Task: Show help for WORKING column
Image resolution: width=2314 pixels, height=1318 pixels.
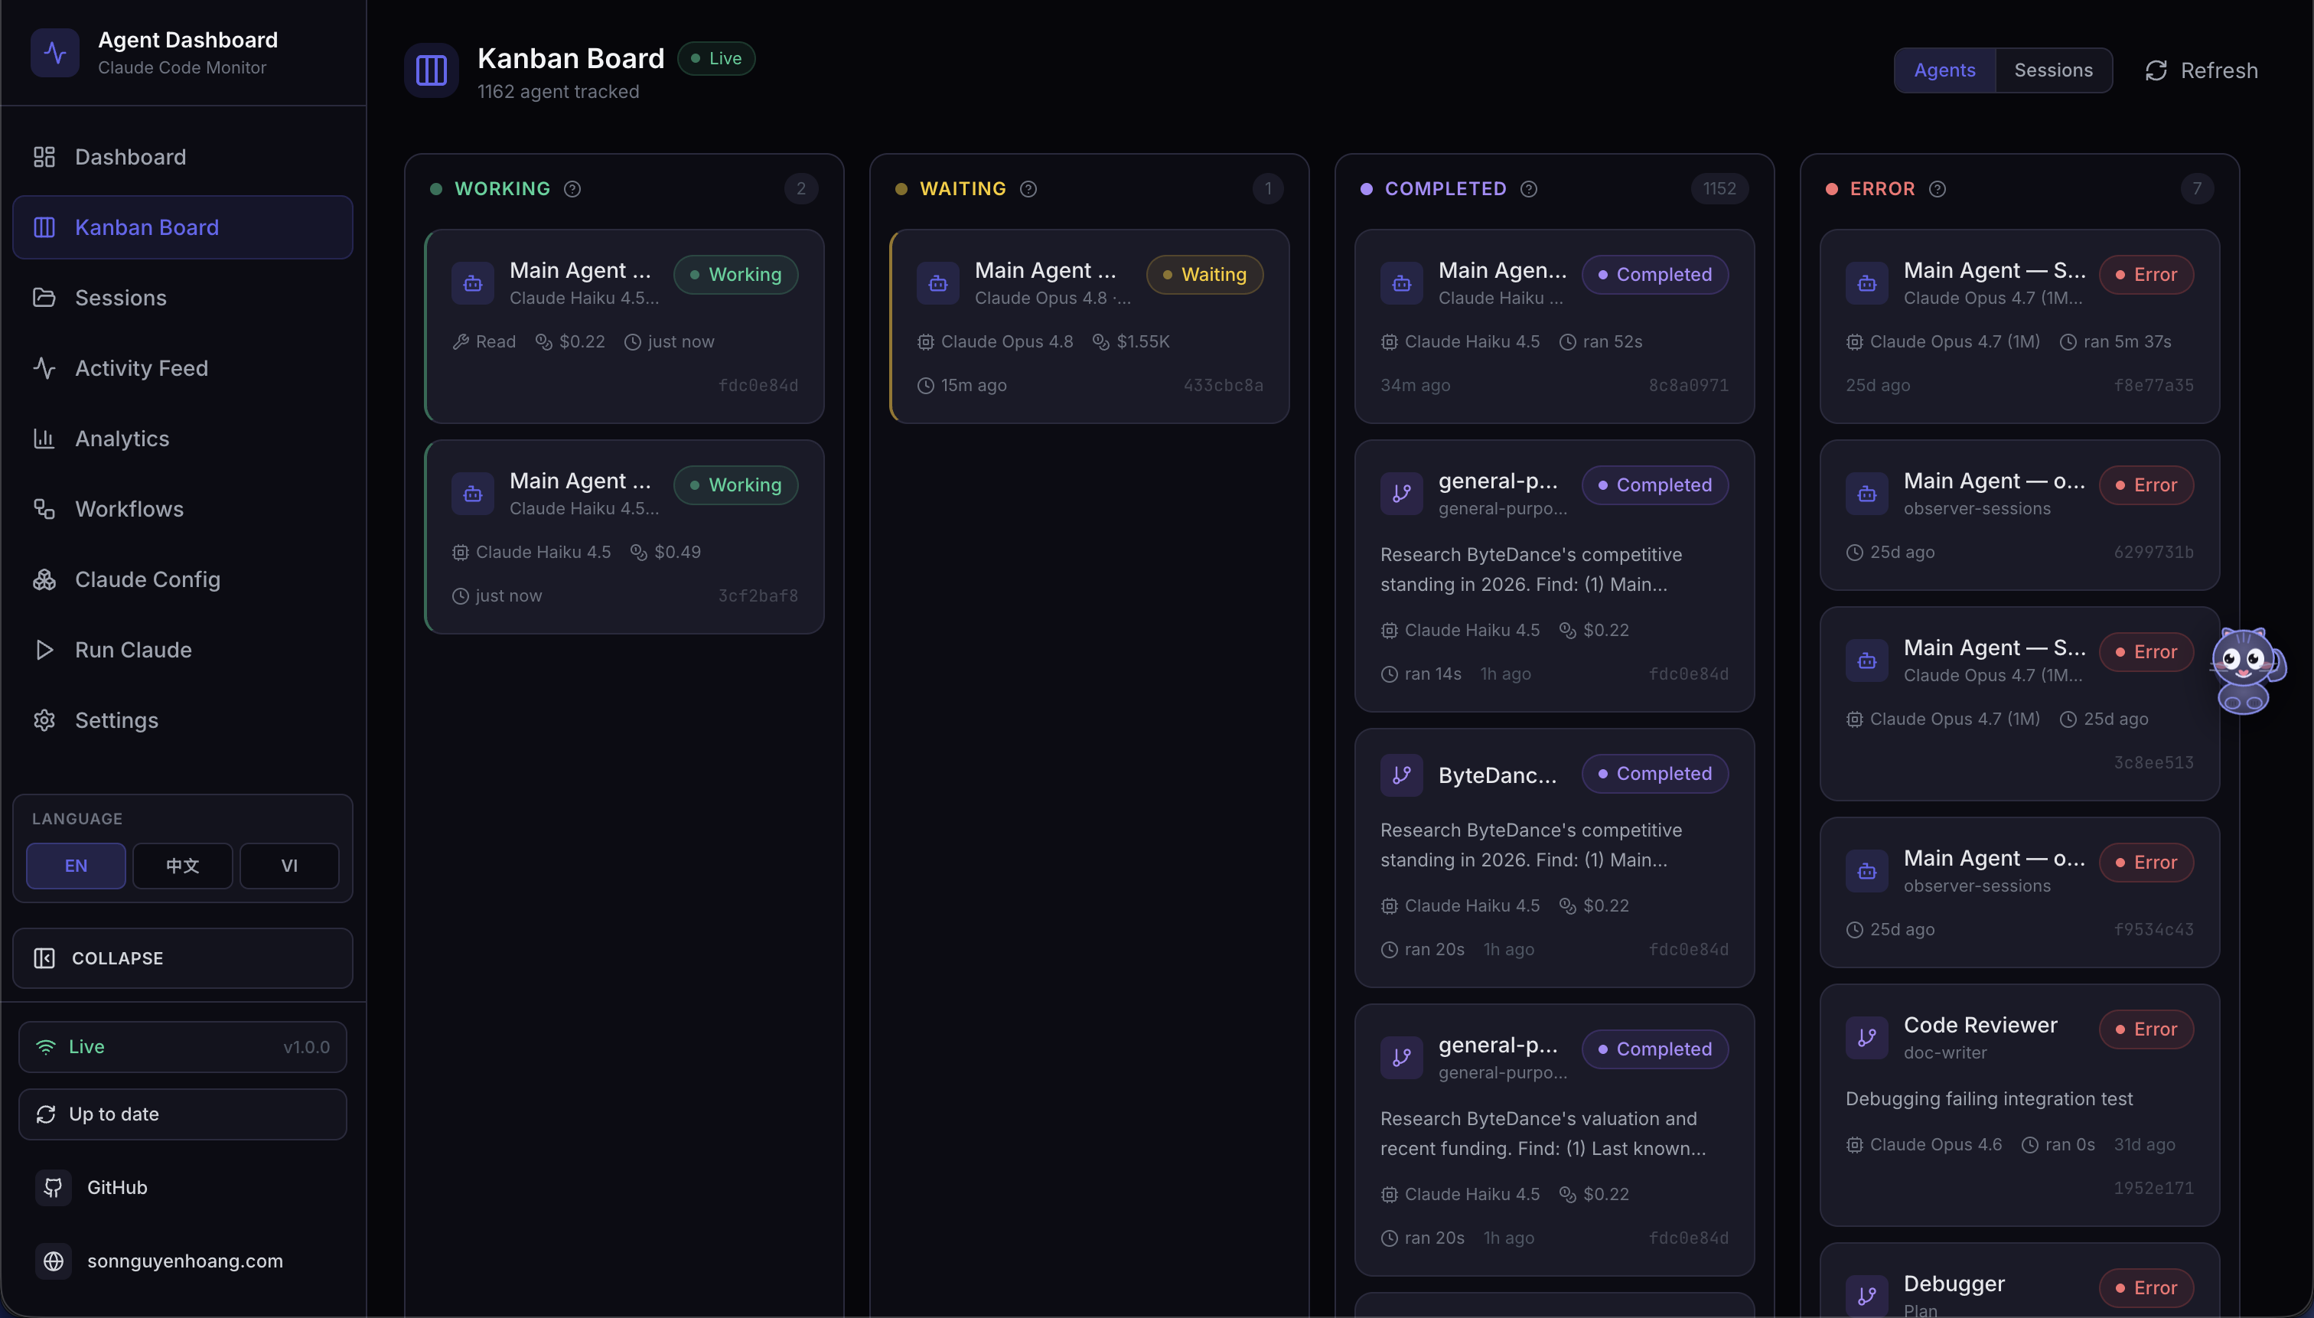Action: pyautogui.click(x=572, y=188)
